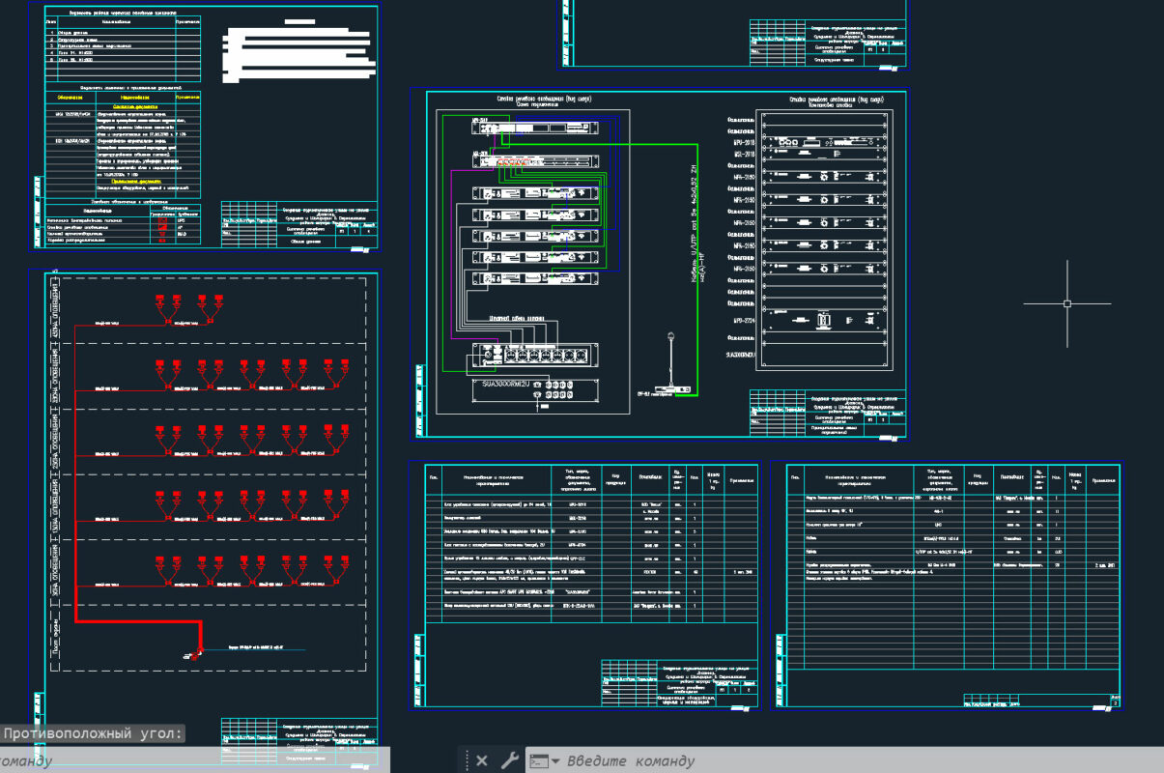The image size is (1164, 773).
Task: Select the SUA3000RMI2U UPS block in wiring diagram
Action: pyautogui.click(x=532, y=389)
